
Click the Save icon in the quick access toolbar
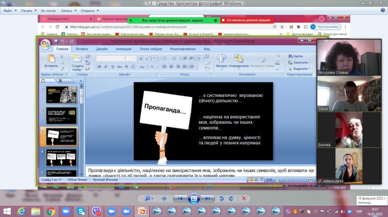point(56,42)
